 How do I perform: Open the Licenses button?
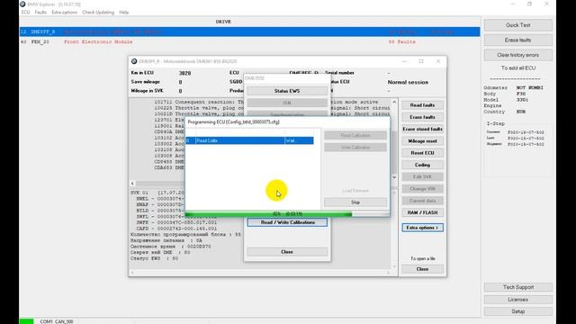pyautogui.click(x=518, y=300)
